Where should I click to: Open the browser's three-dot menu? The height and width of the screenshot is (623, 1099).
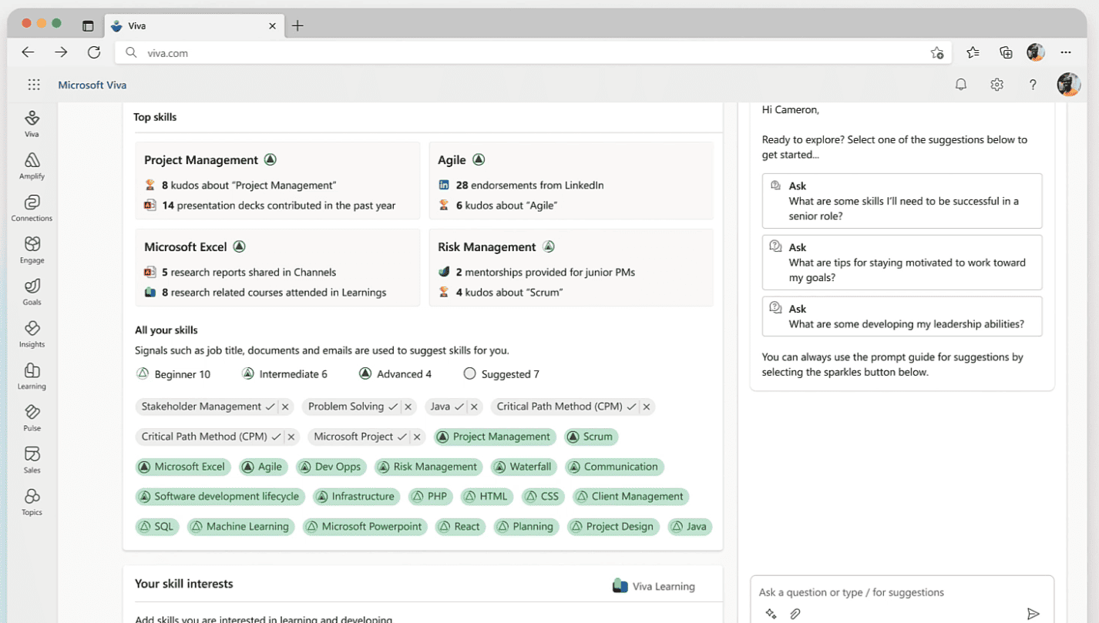click(1066, 52)
